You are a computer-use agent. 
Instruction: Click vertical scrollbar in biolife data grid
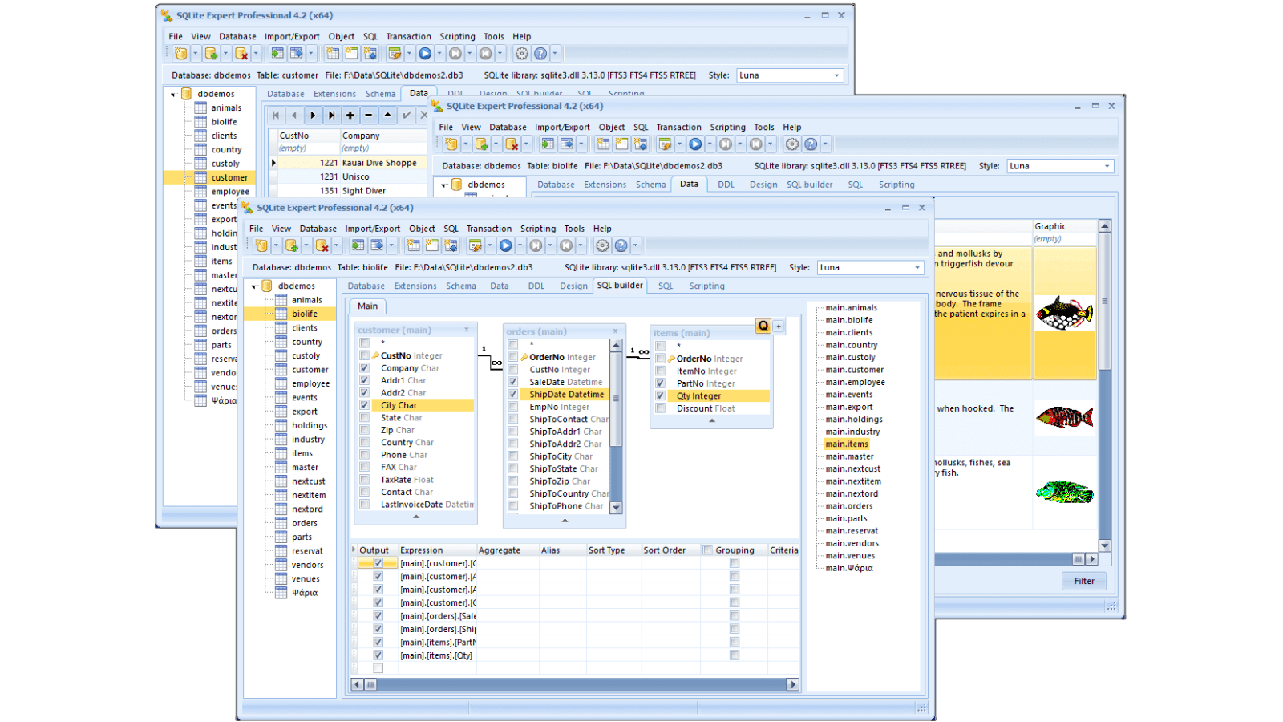point(1104,302)
